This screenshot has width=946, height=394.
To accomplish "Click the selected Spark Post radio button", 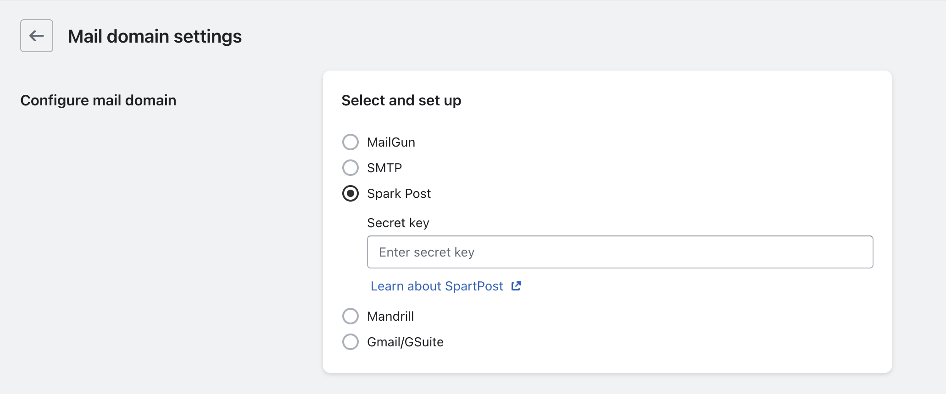I will tap(351, 193).
